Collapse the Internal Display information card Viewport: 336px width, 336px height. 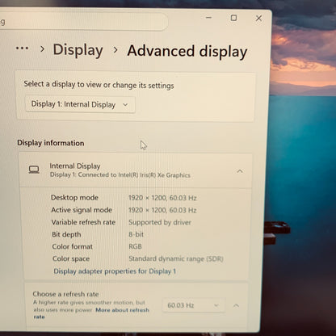[x=240, y=171]
